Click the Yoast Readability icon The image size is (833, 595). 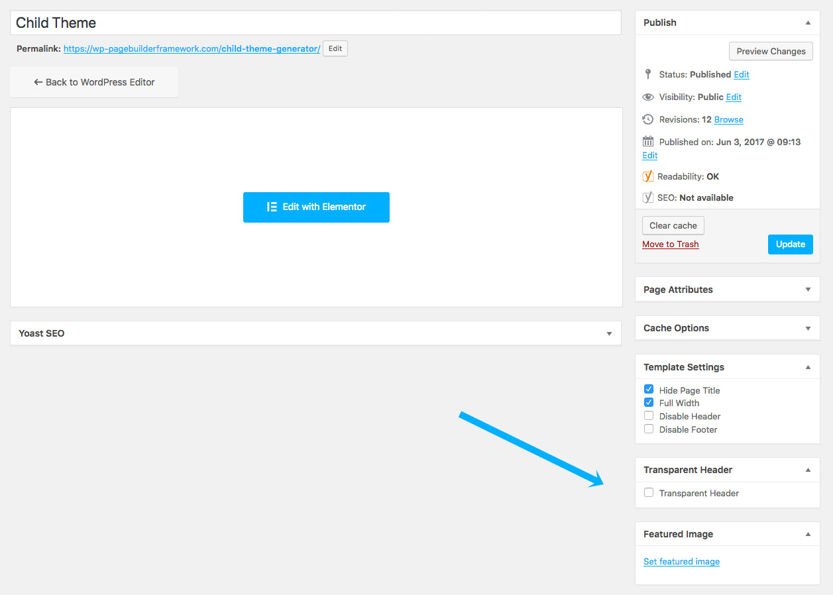click(x=648, y=176)
